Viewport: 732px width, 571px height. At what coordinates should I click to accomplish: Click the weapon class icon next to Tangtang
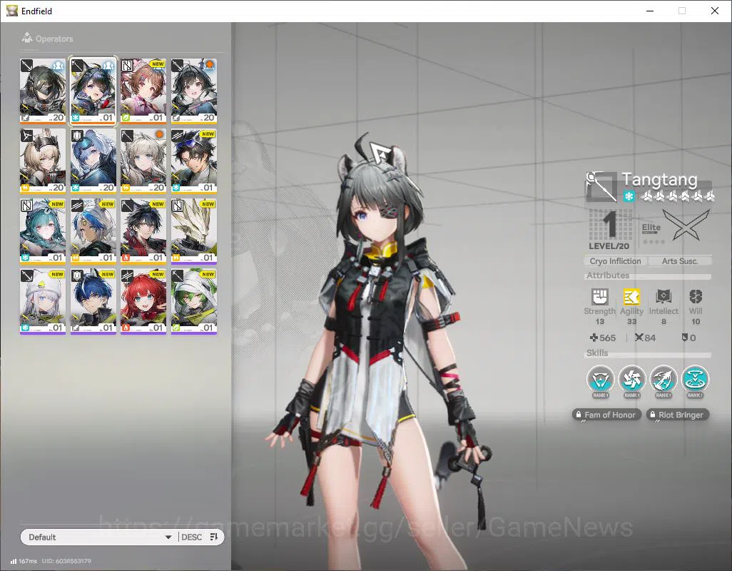point(601,186)
